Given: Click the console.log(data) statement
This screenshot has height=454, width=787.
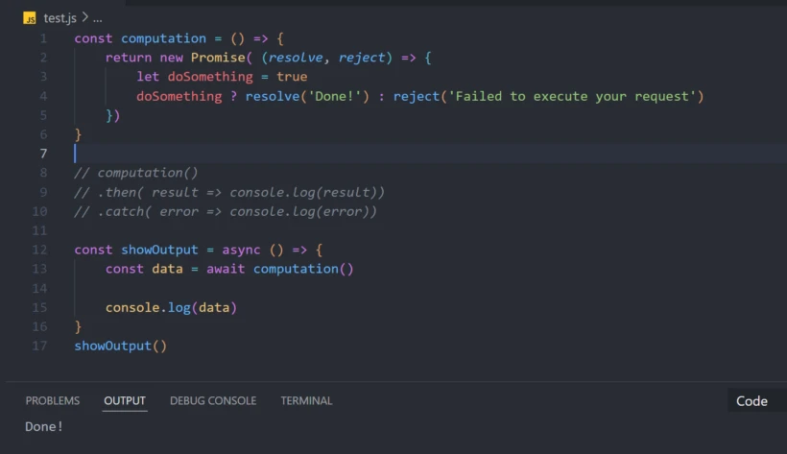Looking at the screenshot, I should (x=171, y=307).
